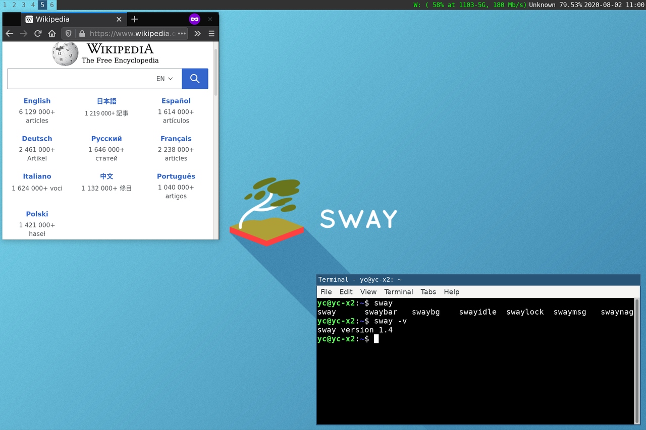This screenshot has width=646, height=430.
Task: Open Deutsch Wikipedia link
Action: click(x=37, y=139)
